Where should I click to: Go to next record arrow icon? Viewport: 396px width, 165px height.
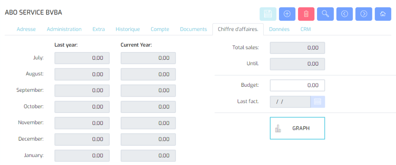[363, 14]
